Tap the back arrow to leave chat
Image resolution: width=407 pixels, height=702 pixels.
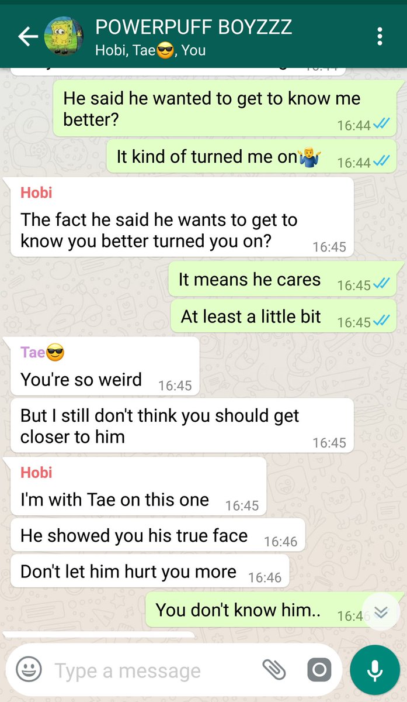coord(27,37)
